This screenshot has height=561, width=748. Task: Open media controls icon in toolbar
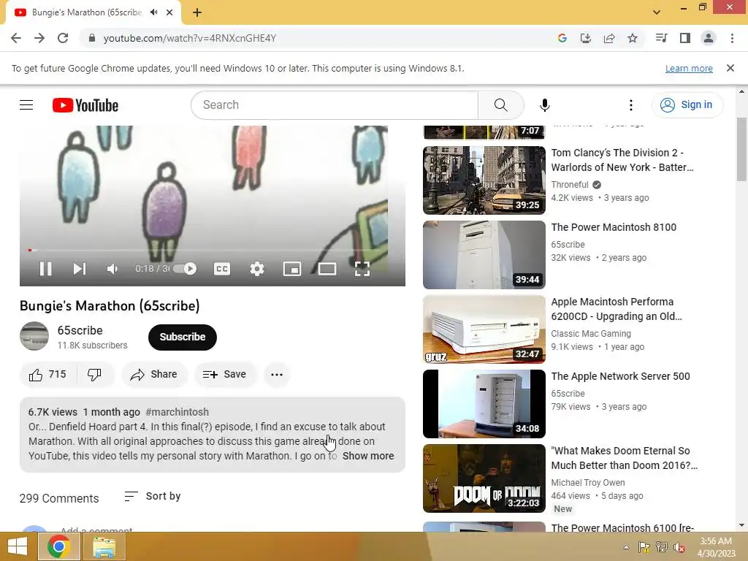pyautogui.click(x=662, y=38)
